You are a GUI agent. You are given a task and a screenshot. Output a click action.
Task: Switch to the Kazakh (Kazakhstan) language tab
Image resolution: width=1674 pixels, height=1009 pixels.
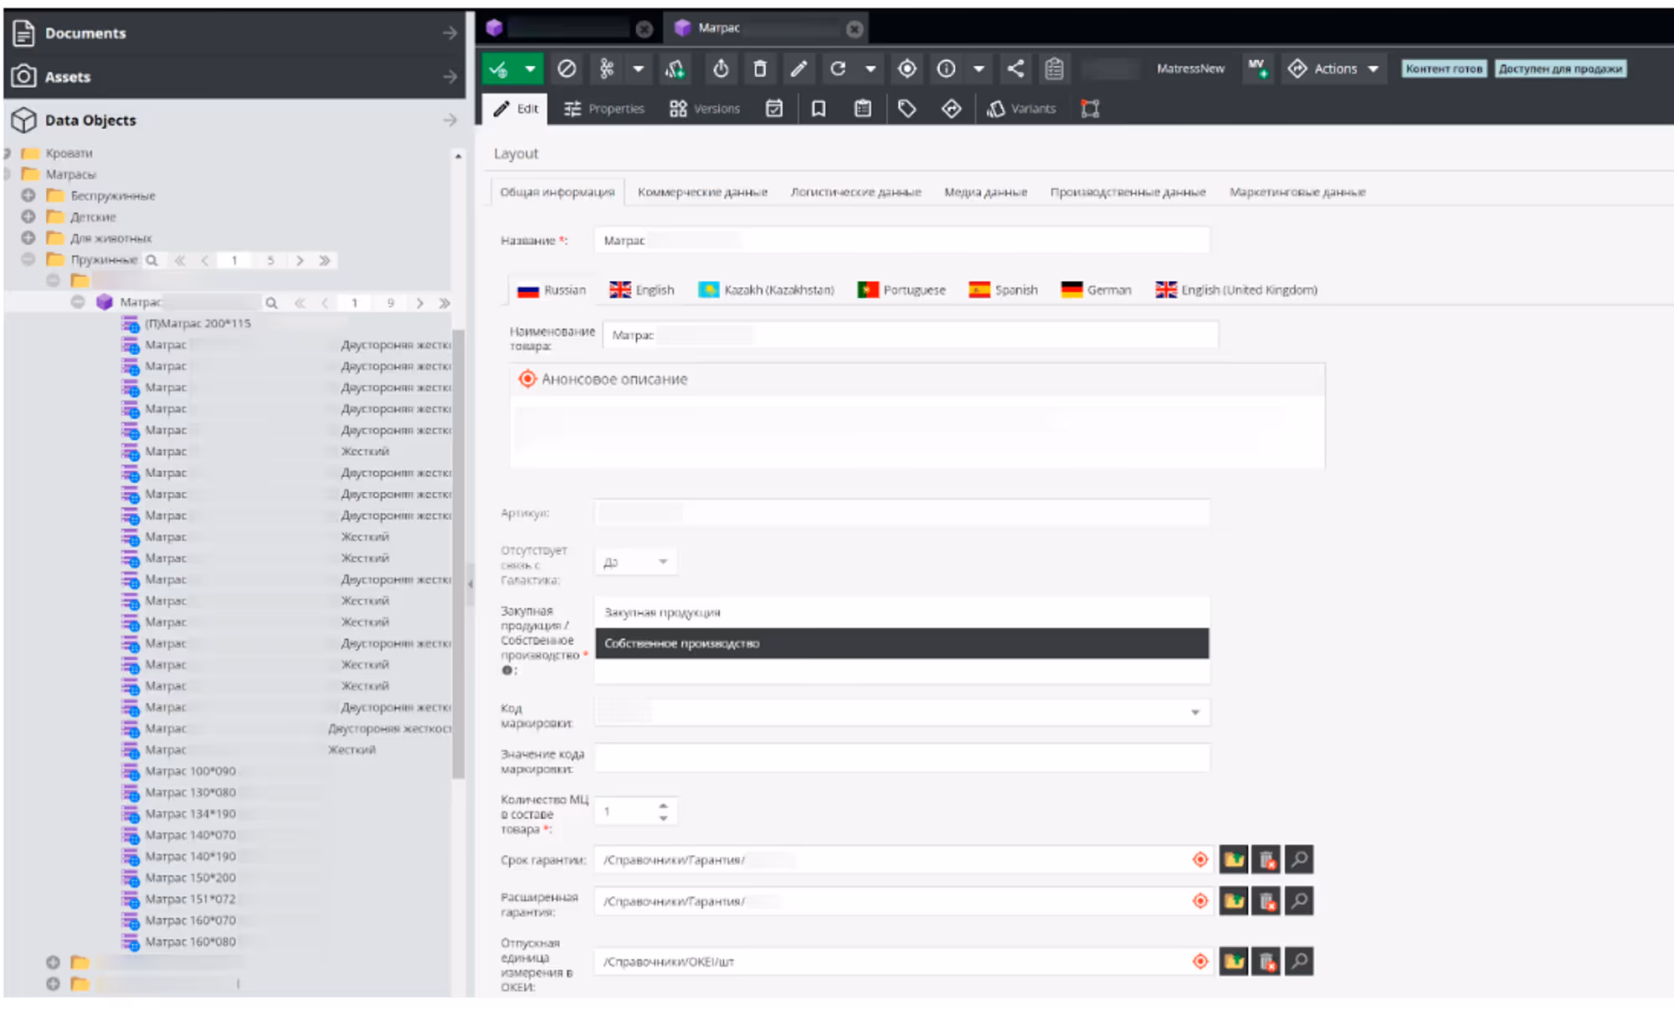click(x=766, y=289)
